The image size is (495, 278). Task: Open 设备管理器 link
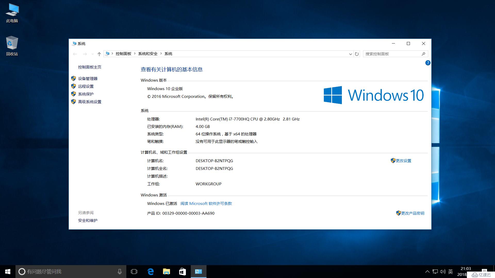point(88,79)
